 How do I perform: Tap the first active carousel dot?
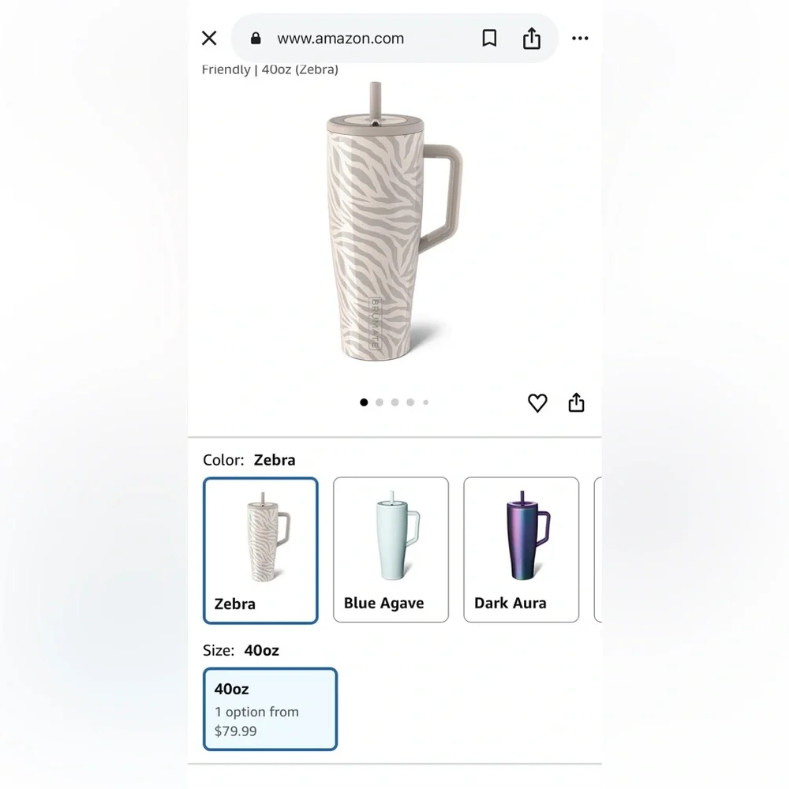pyautogui.click(x=364, y=402)
